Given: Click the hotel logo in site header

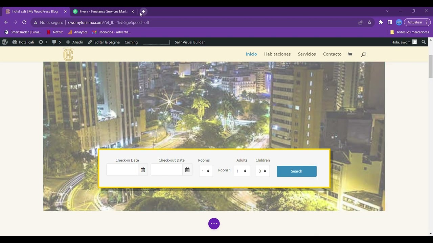Looking at the screenshot, I should (x=68, y=54).
